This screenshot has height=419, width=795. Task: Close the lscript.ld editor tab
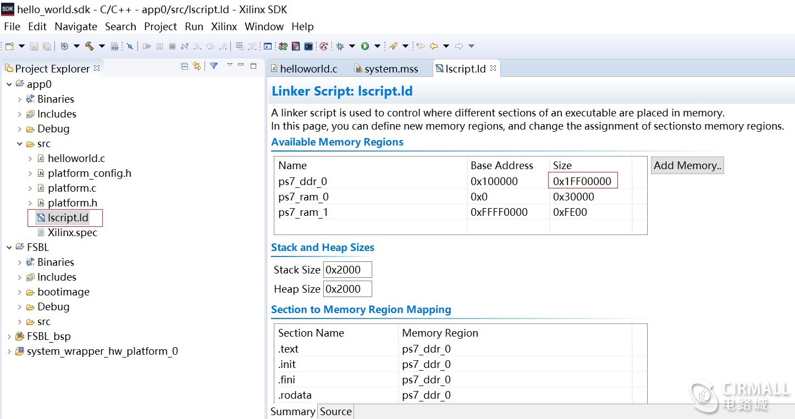point(493,68)
